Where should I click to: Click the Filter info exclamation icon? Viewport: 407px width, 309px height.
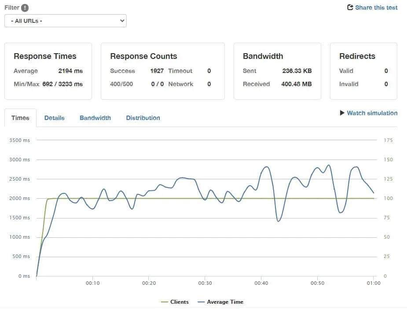pos(25,8)
